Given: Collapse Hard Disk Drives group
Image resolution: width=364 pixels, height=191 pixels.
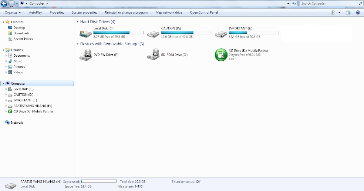Looking at the screenshot, I should [78, 22].
